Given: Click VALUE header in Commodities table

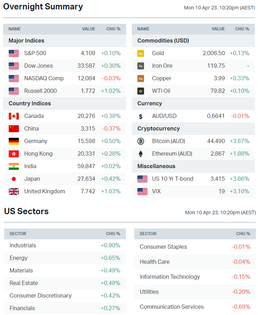Looking at the screenshot, I should (218, 29).
